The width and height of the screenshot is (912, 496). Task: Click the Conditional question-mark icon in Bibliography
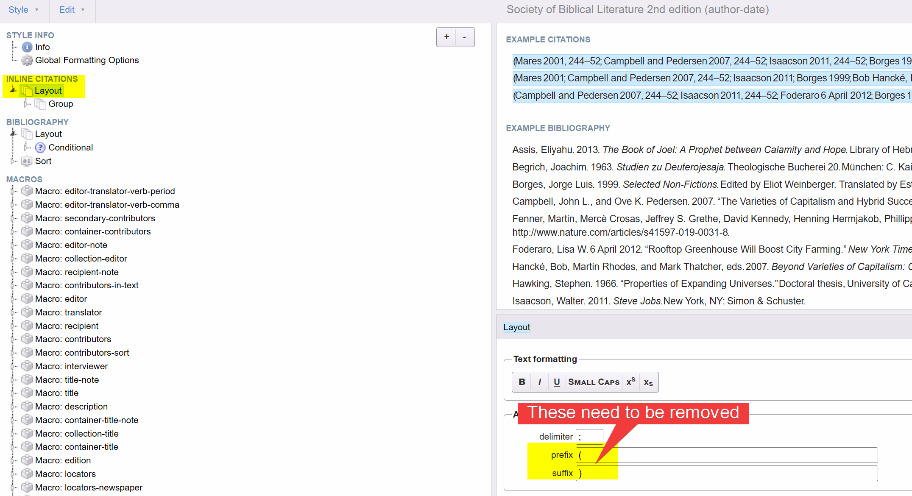click(x=40, y=148)
